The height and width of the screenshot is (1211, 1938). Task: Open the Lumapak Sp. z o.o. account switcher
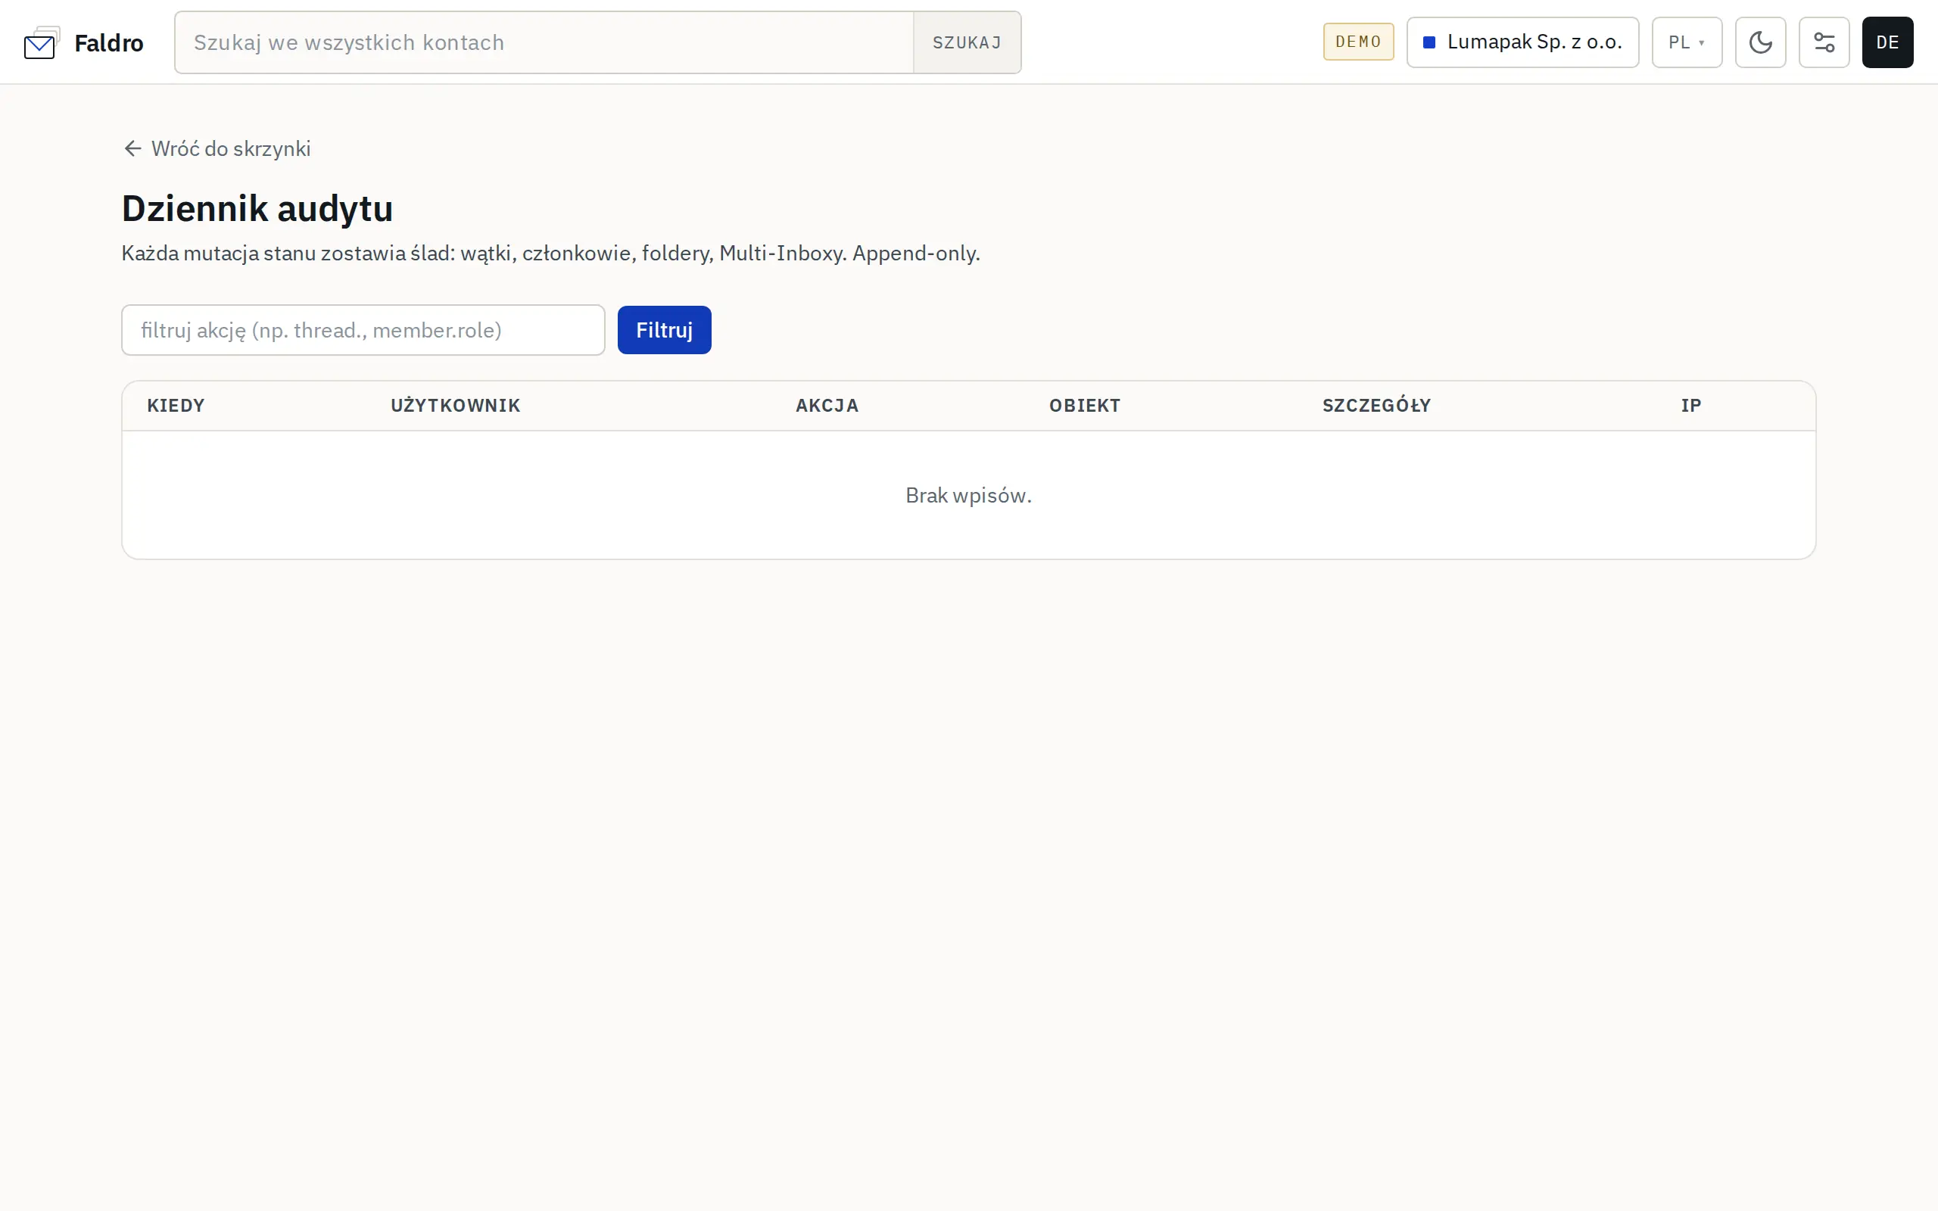[1522, 42]
